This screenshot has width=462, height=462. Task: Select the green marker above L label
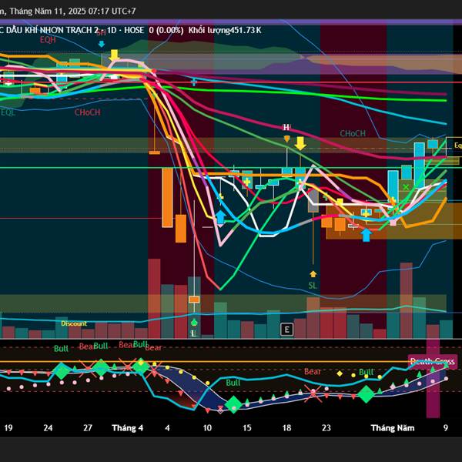(x=194, y=322)
